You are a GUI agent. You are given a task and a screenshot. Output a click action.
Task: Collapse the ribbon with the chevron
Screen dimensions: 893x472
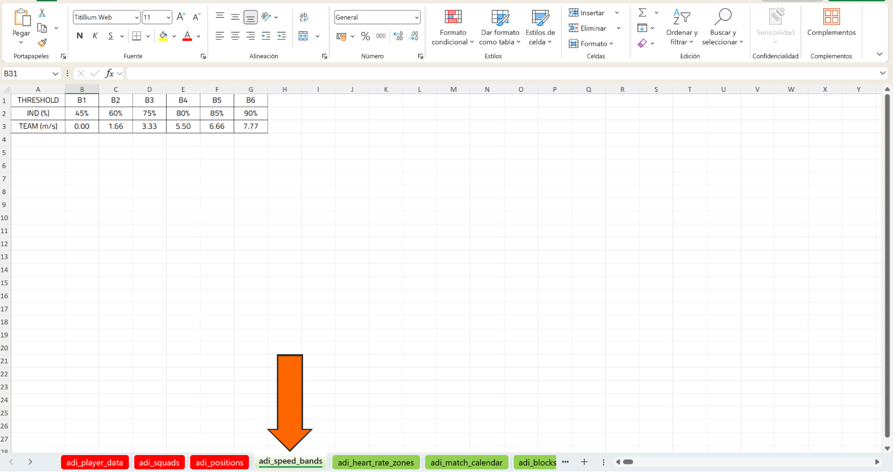pos(879,54)
